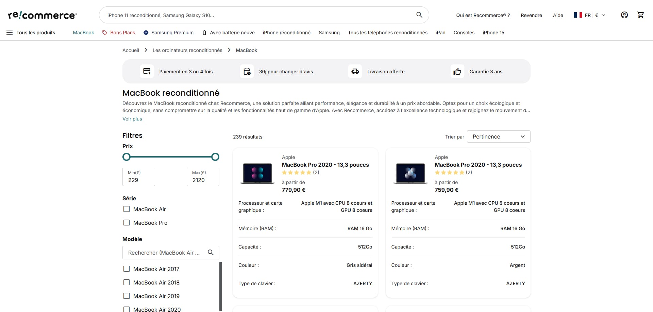653x312 pixels.
Task: Click the delivery truck icon
Action: coord(355,71)
